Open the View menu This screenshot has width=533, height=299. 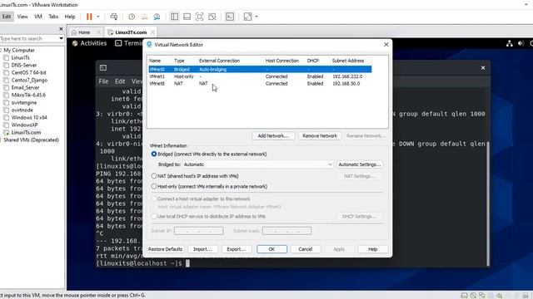(22, 17)
